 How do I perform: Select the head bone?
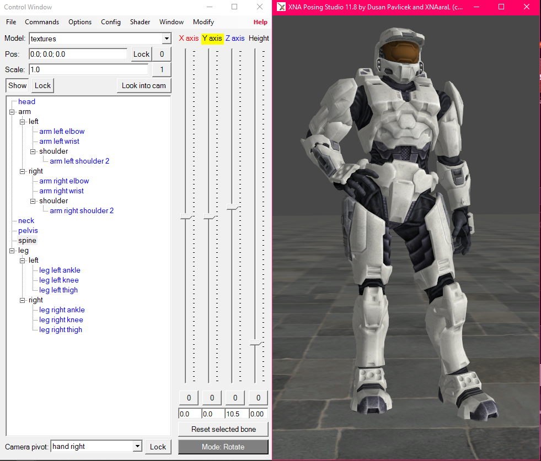(x=26, y=102)
